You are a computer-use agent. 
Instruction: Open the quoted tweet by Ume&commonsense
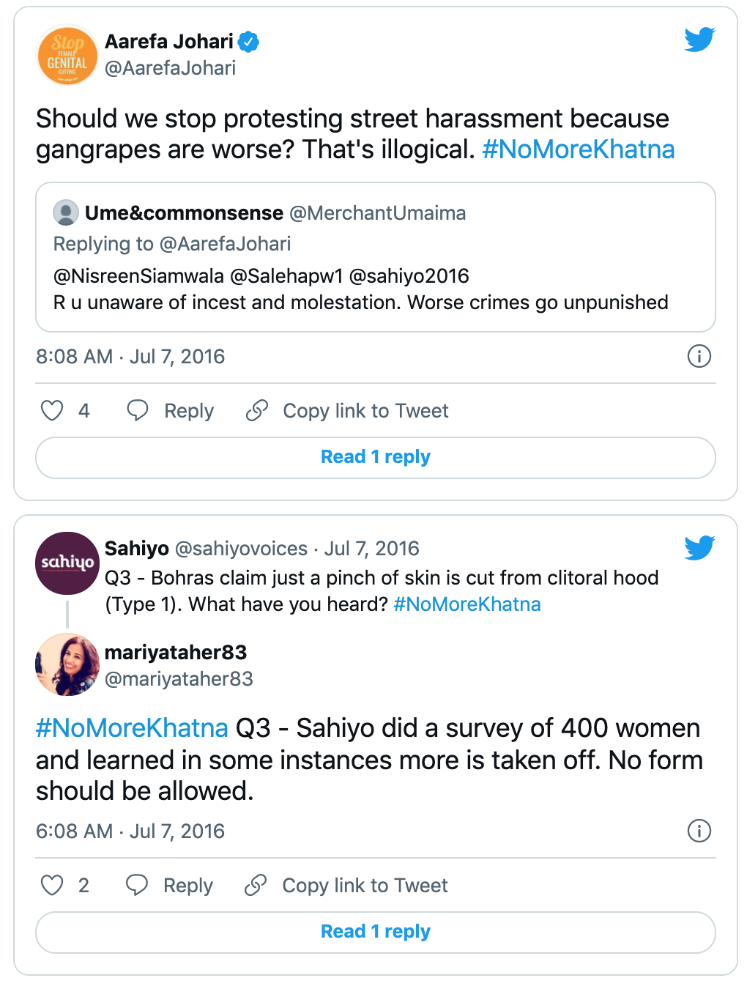[x=376, y=257]
